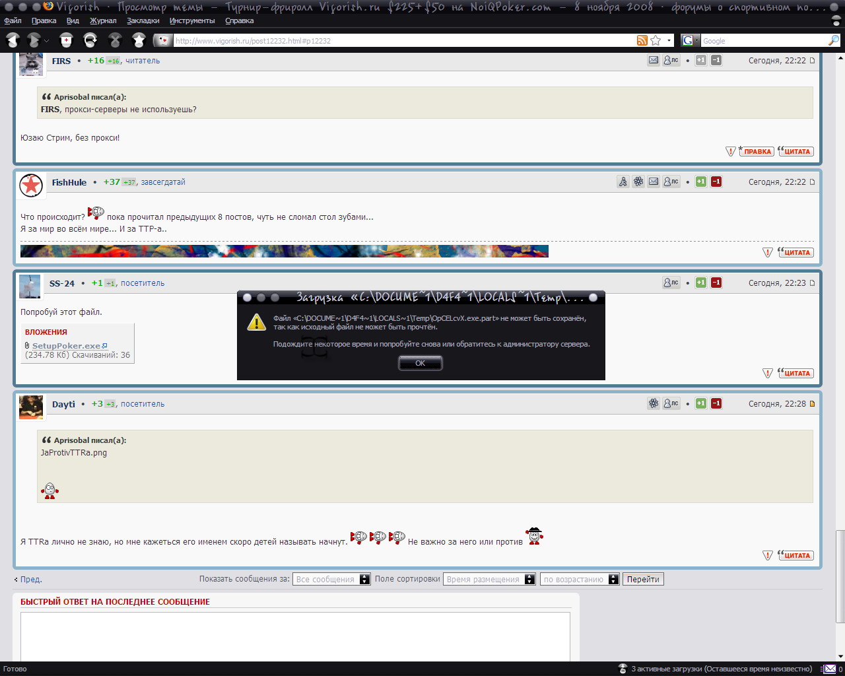Give Dayti +1 reputation
845x676 pixels.
(701, 403)
